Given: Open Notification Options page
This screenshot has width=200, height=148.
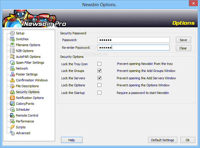Looking at the screenshot, I should tap(30, 98).
